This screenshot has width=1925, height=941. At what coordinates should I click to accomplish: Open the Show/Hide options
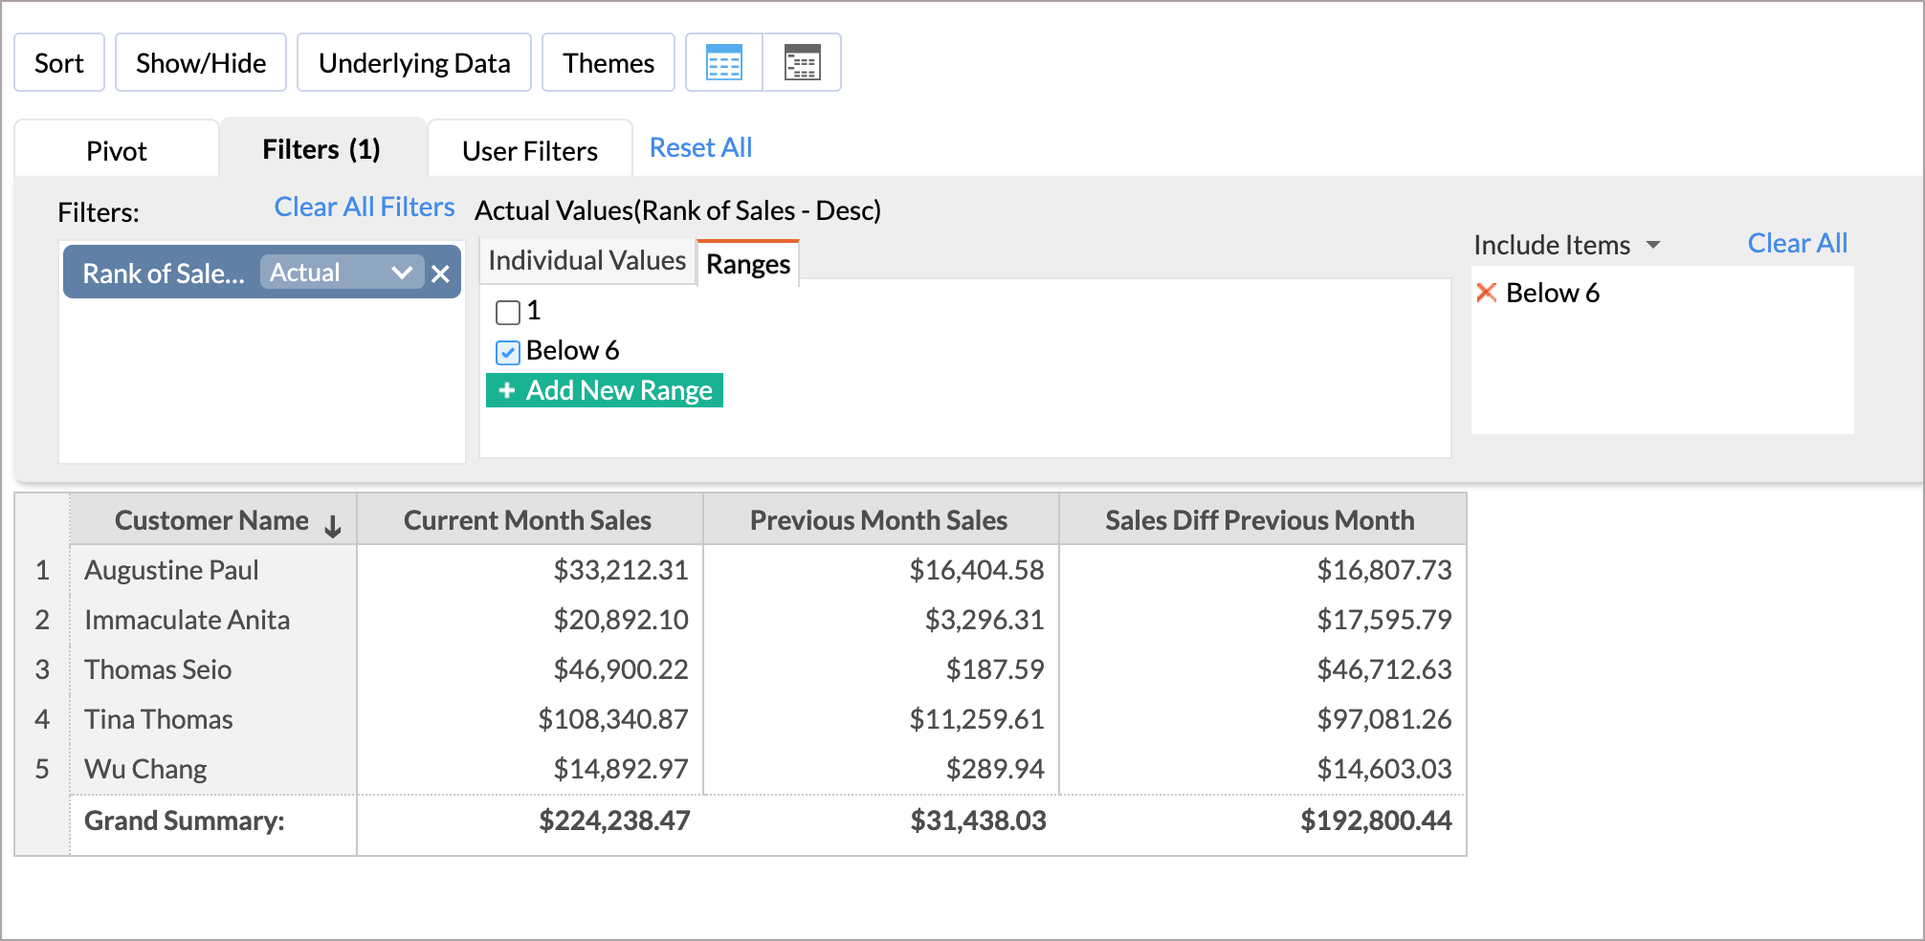tap(201, 63)
